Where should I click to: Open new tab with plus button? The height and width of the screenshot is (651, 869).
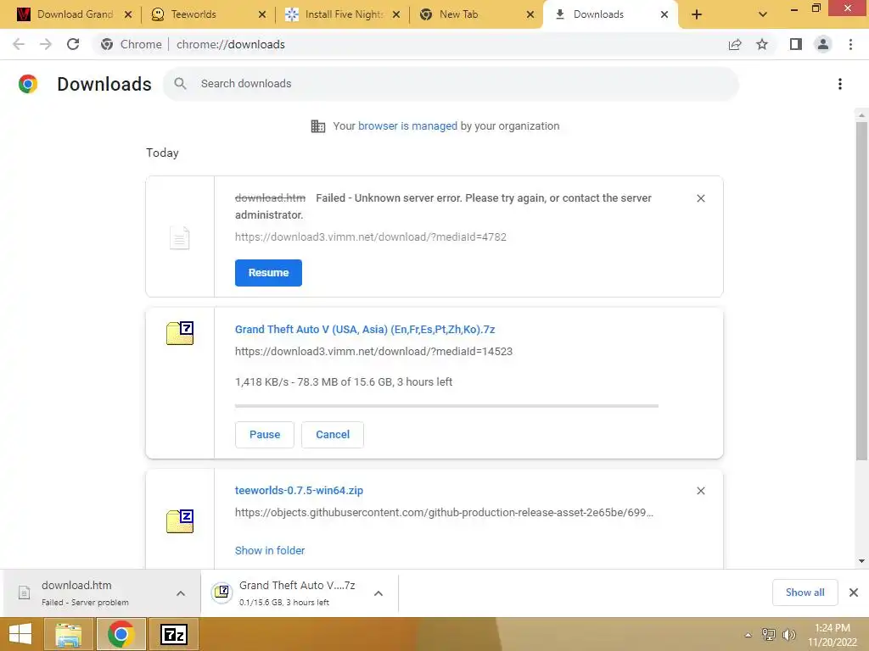pyautogui.click(x=697, y=14)
